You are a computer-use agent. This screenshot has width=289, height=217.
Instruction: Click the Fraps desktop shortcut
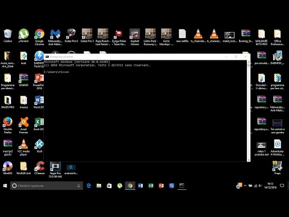point(278,168)
